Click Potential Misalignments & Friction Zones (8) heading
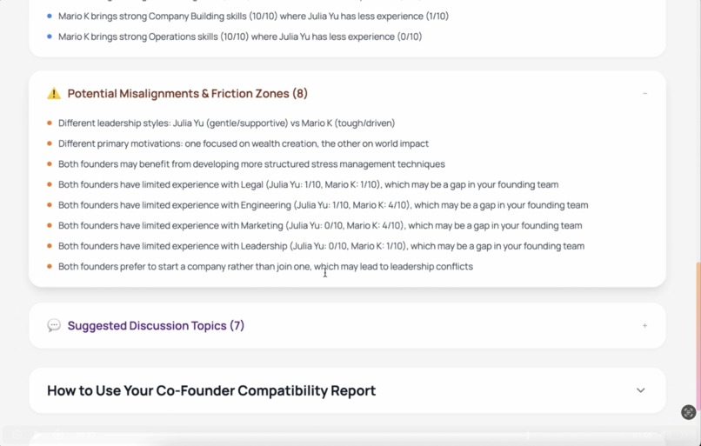This screenshot has height=446, width=701. pyautogui.click(x=187, y=93)
